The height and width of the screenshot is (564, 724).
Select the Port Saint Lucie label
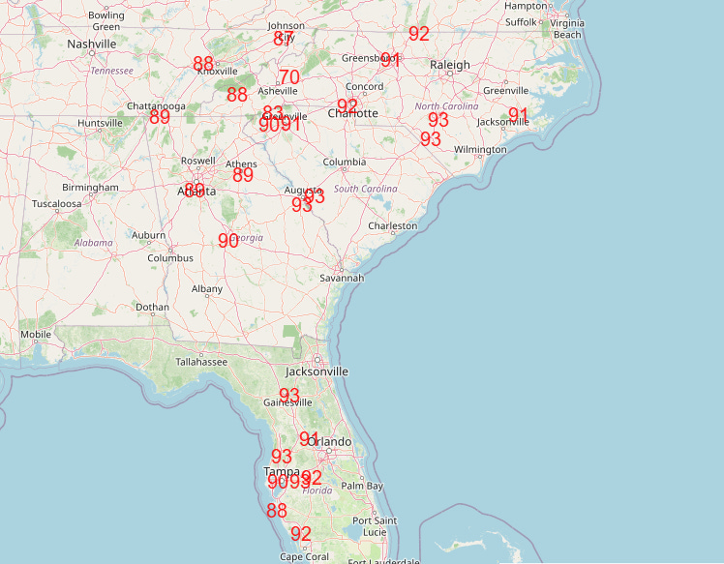[375, 526]
